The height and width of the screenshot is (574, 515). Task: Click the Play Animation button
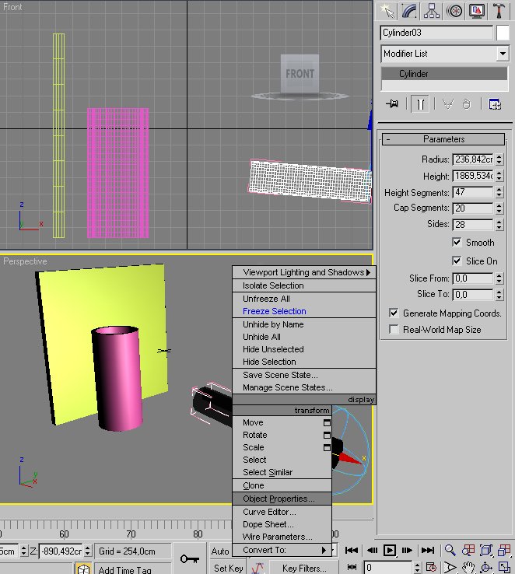[390, 550]
